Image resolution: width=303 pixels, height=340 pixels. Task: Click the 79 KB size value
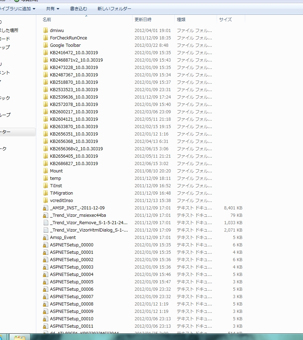pos(236,215)
